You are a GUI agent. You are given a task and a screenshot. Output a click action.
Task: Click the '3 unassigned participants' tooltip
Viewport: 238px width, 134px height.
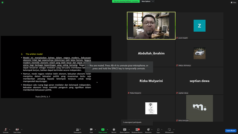(x=137, y=122)
